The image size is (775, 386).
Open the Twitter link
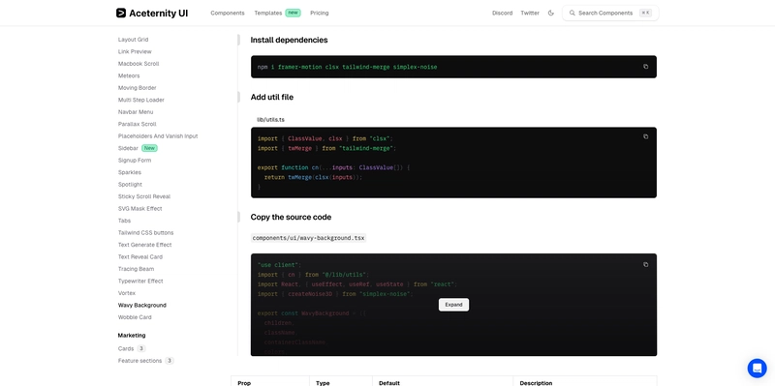point(530,13)
